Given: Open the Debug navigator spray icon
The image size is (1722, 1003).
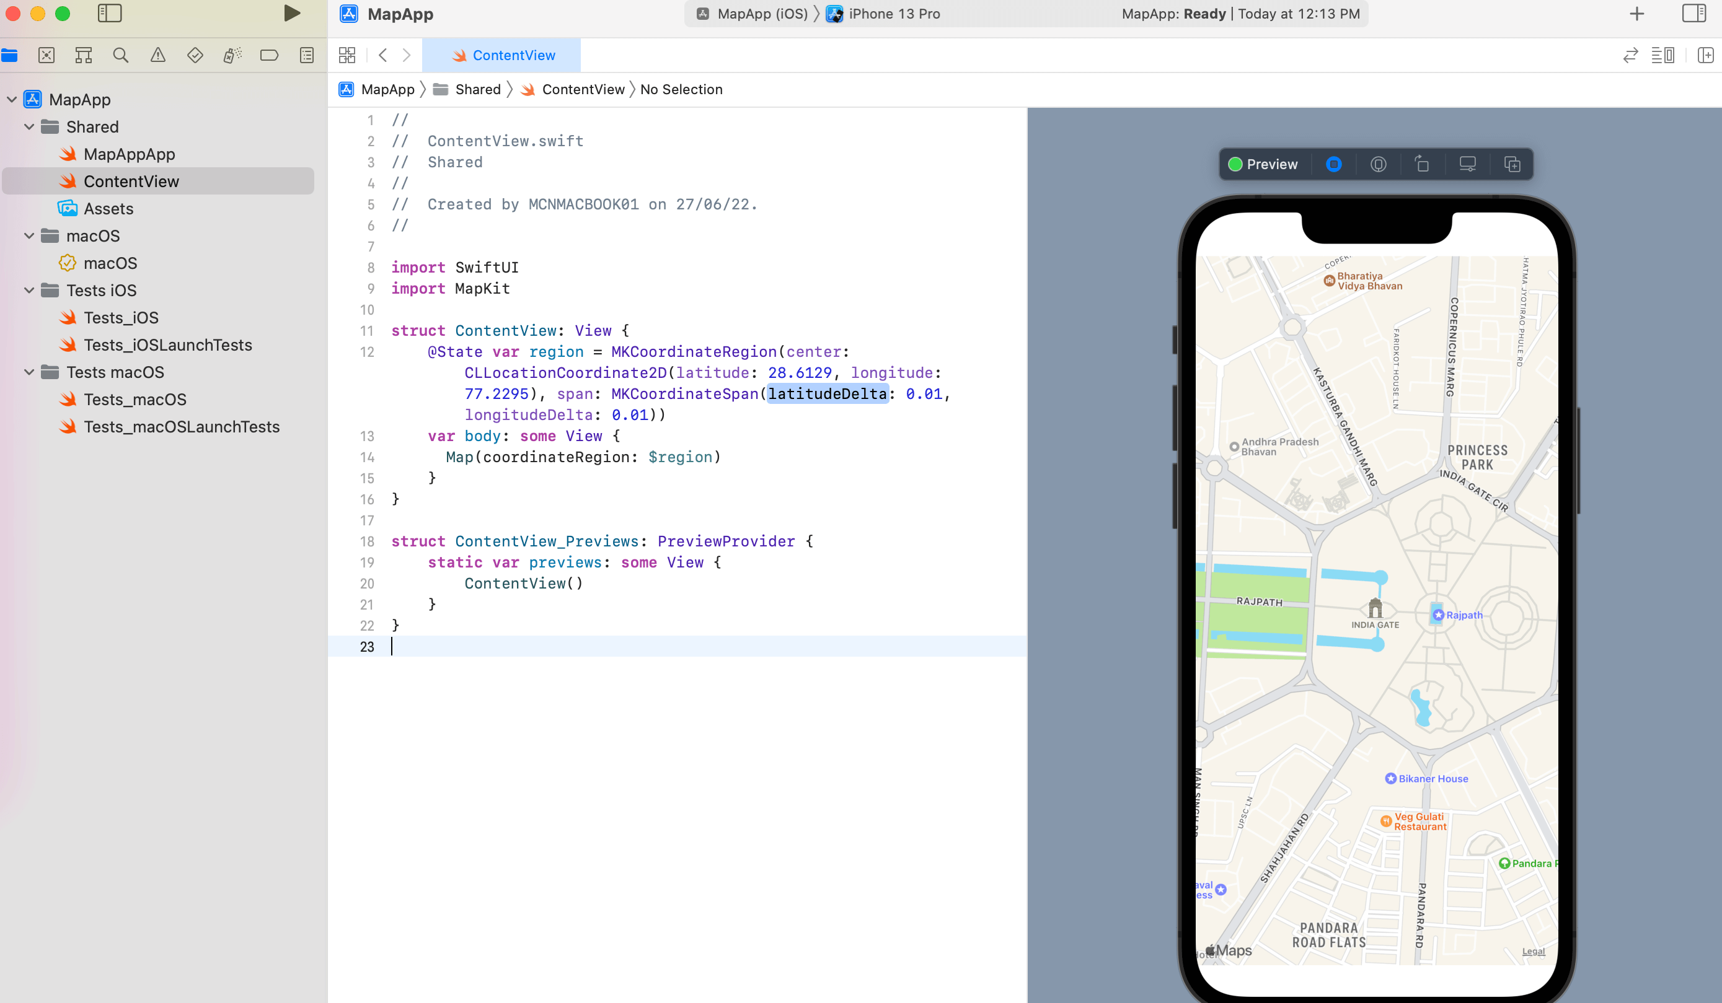Looking at the screenshot, I should pyautogui.click(x=232, y=55).
